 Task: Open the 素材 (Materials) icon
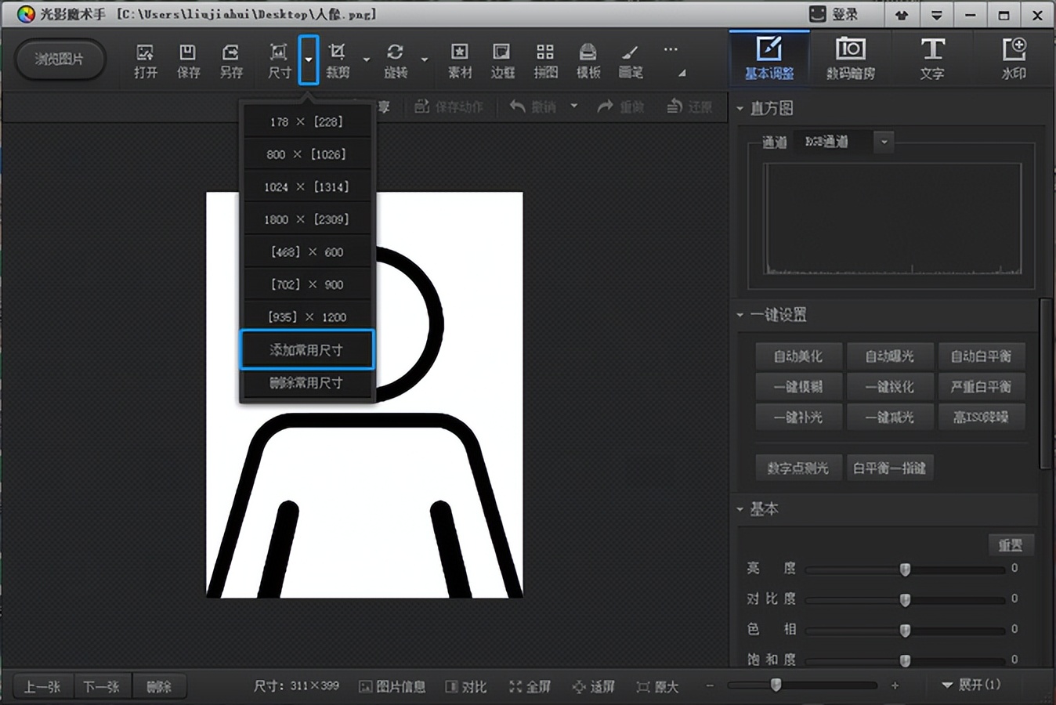[460, 60]
